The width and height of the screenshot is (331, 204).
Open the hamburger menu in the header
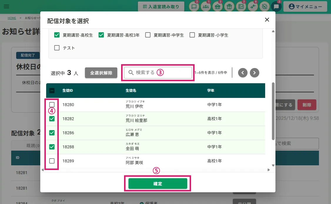(x=6, y=6)
